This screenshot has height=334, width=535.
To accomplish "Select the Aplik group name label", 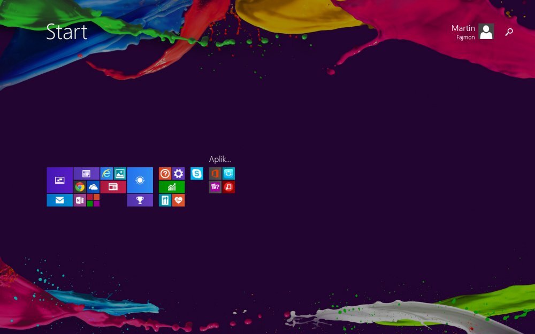I will point(220,159).
